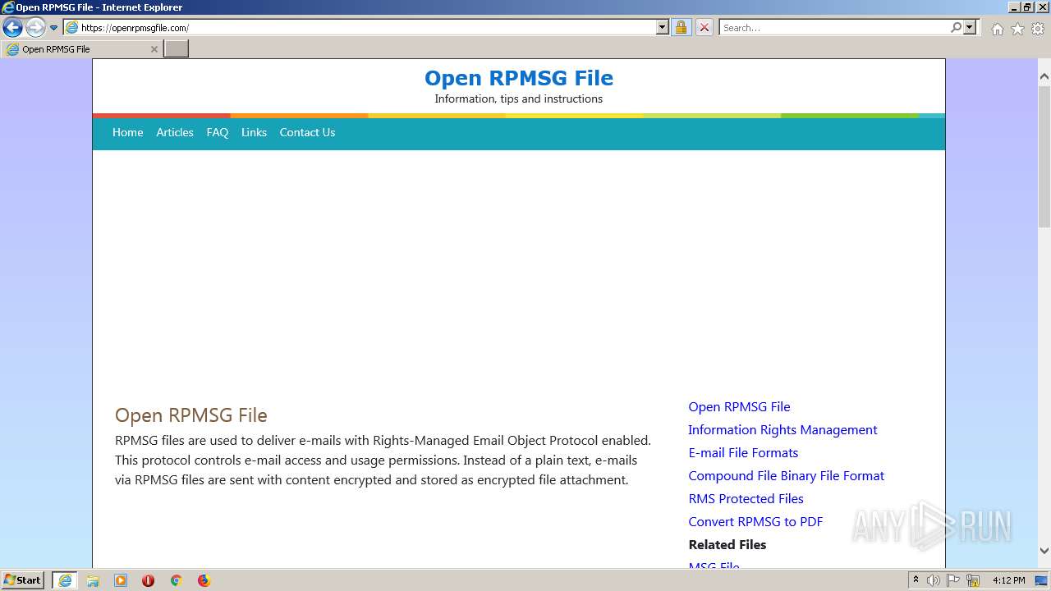Click the address bar URL field
This screenshot has height=591, width=1051.
[x=359, y=27]
